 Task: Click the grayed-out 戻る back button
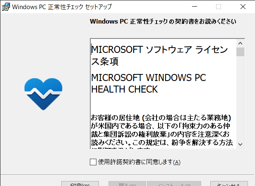pos(127,184)
